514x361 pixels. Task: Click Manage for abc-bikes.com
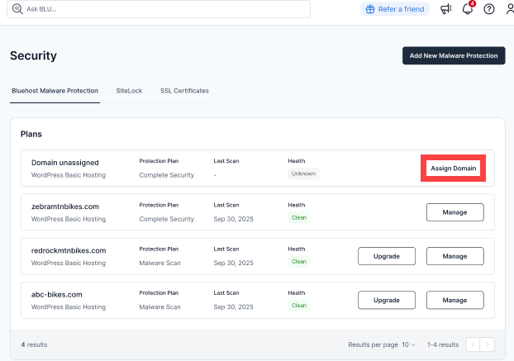455,300
